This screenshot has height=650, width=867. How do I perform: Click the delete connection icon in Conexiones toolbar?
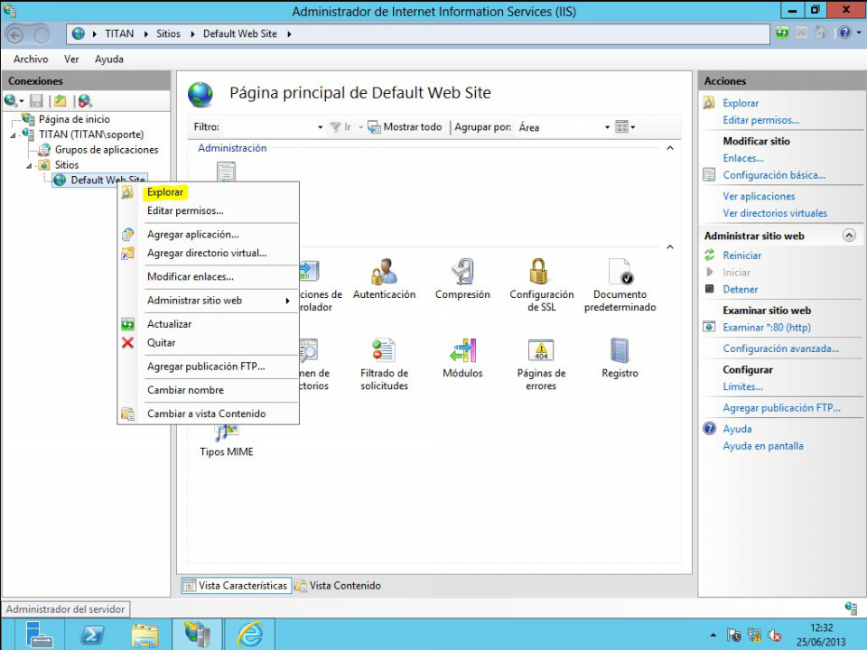85,100
